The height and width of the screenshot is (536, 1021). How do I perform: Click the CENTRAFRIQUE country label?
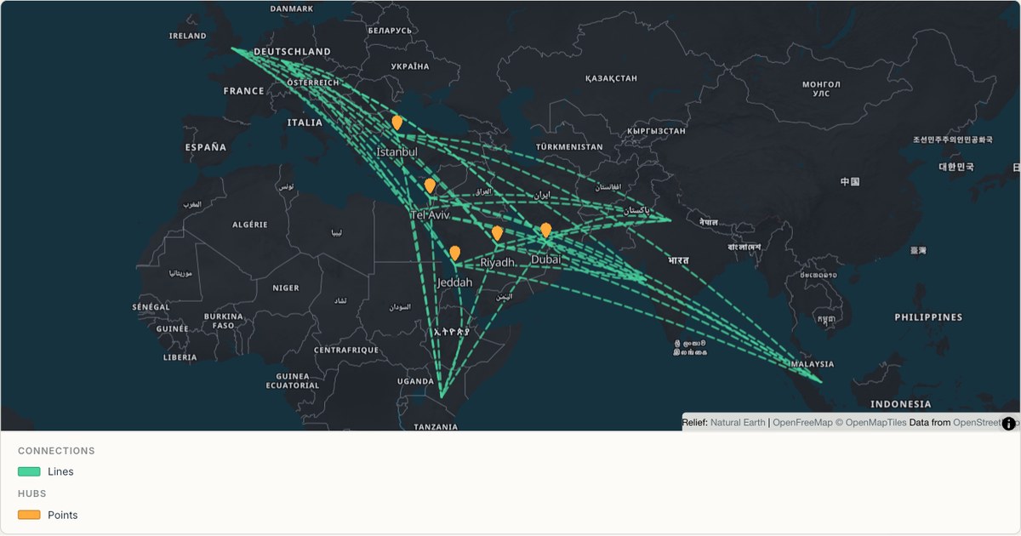click(346, 350)
